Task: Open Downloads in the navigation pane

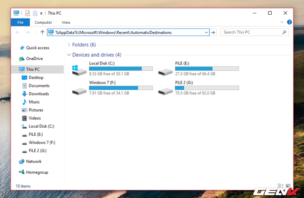Action: coord(35,94)
